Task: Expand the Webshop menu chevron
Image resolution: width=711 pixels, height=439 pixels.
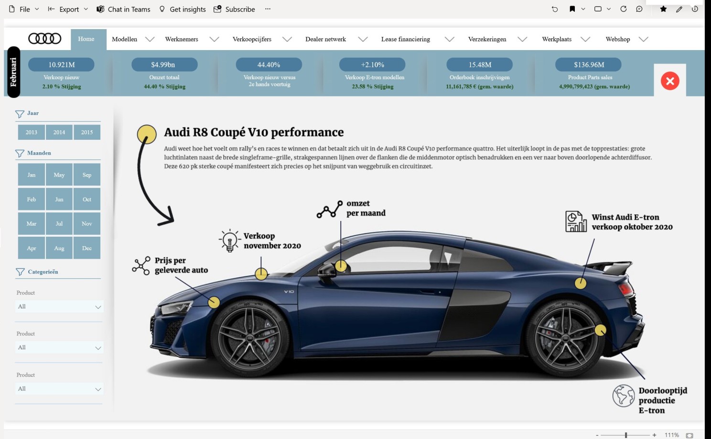Action: (643, 39)
